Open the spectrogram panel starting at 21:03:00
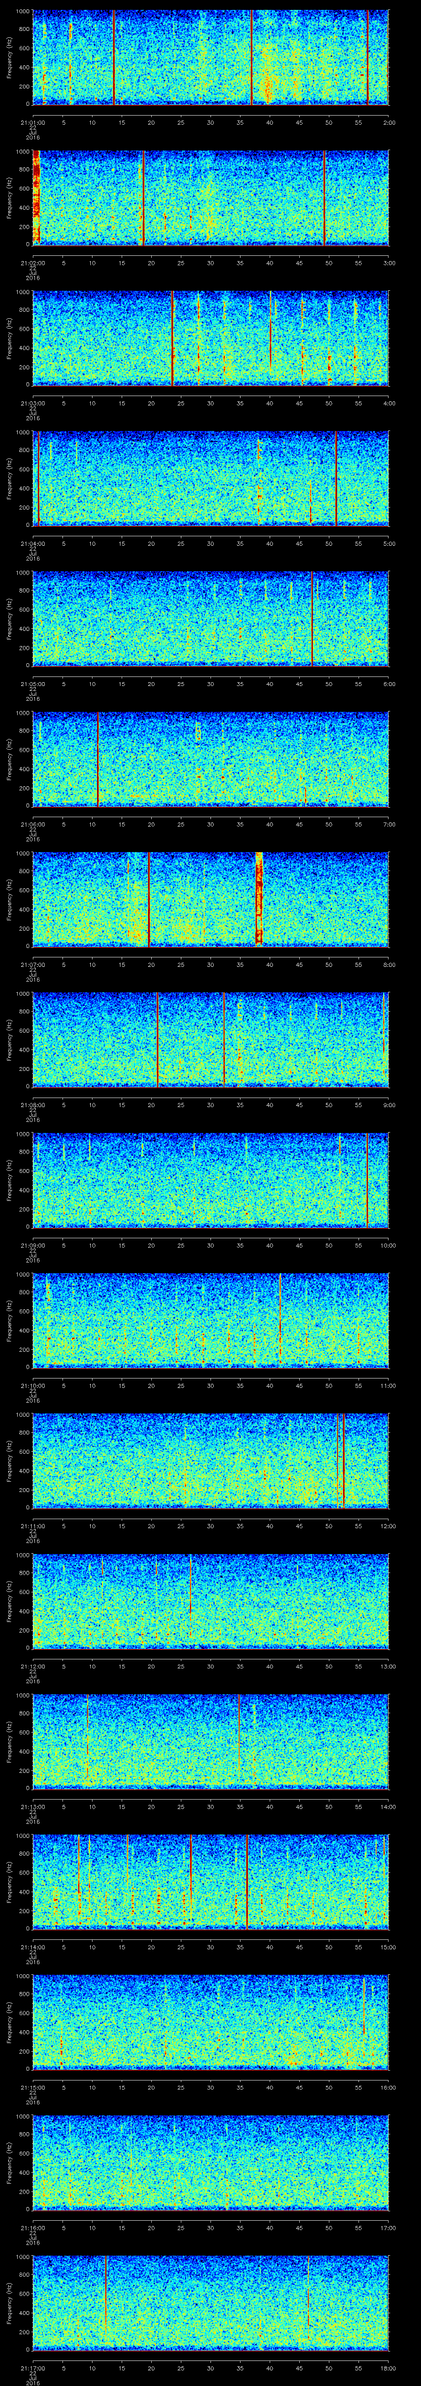421x2386 pixels. coord(211,338)
